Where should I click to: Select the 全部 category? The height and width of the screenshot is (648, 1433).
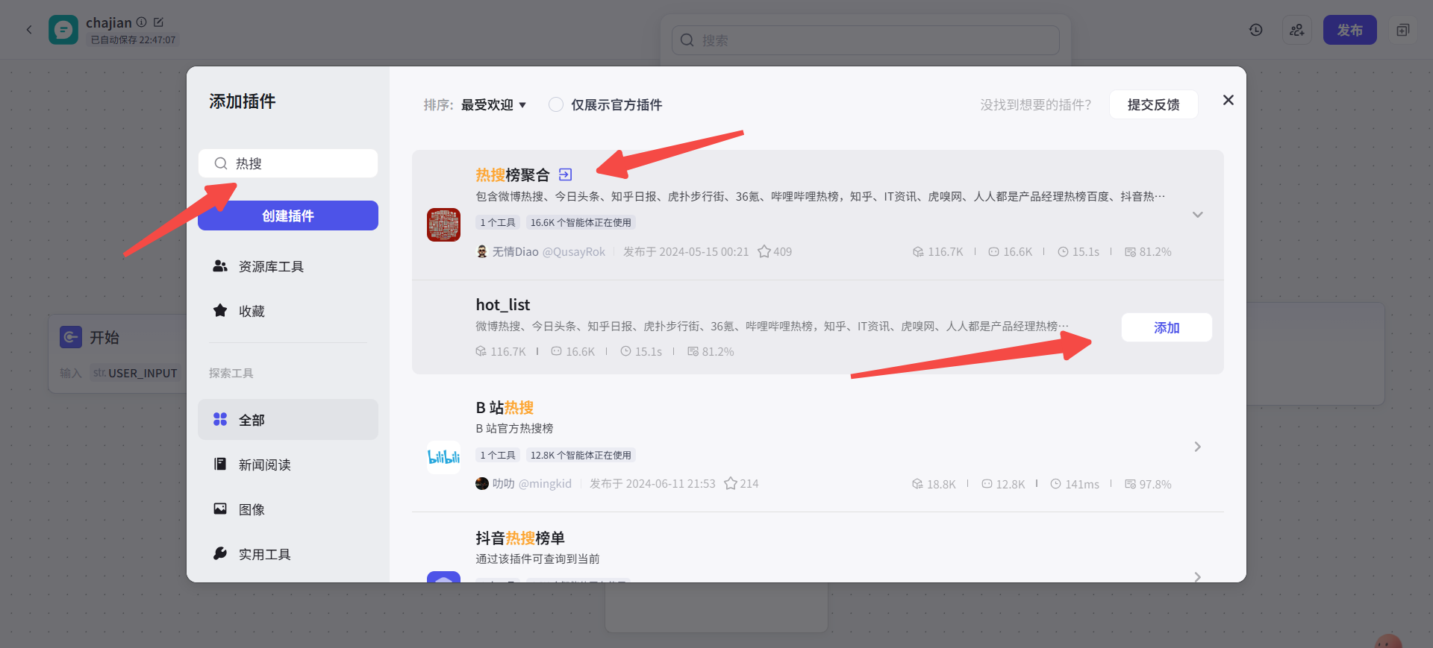pyautogui.click(x=288, y=420)
